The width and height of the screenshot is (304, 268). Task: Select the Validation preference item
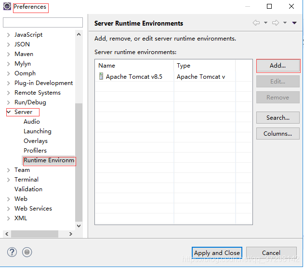pos(28,189)
